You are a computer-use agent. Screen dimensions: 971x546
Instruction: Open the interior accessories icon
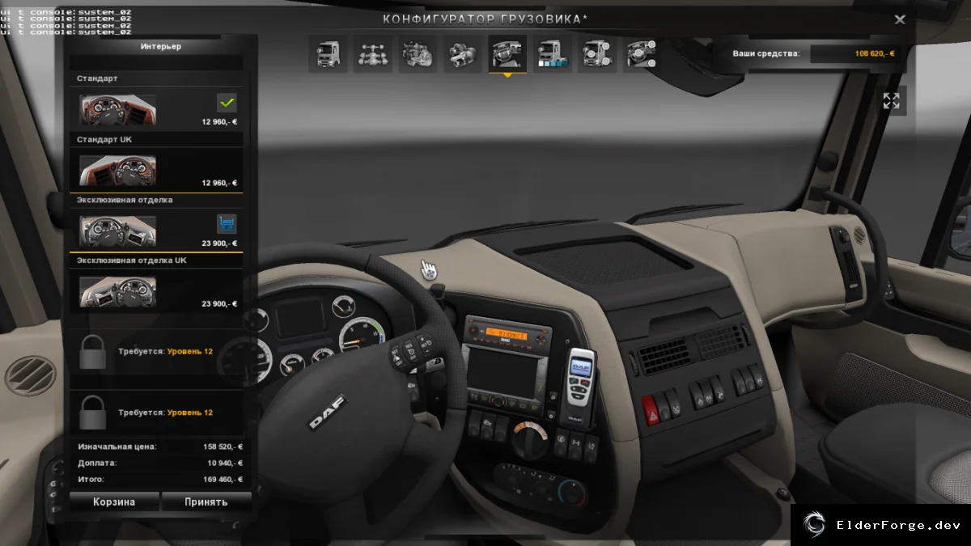pos(641,53)
